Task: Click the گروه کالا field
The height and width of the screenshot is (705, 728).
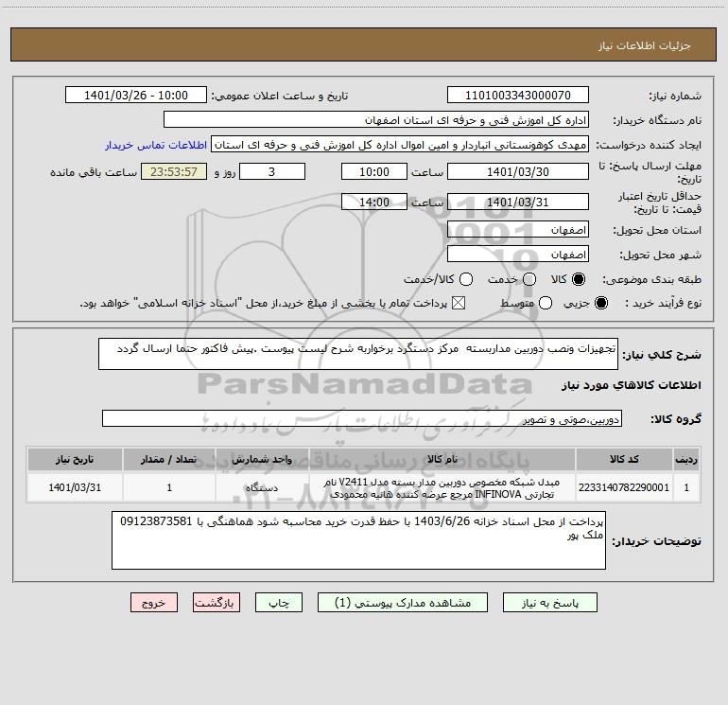Action: [x=362, y=418]
